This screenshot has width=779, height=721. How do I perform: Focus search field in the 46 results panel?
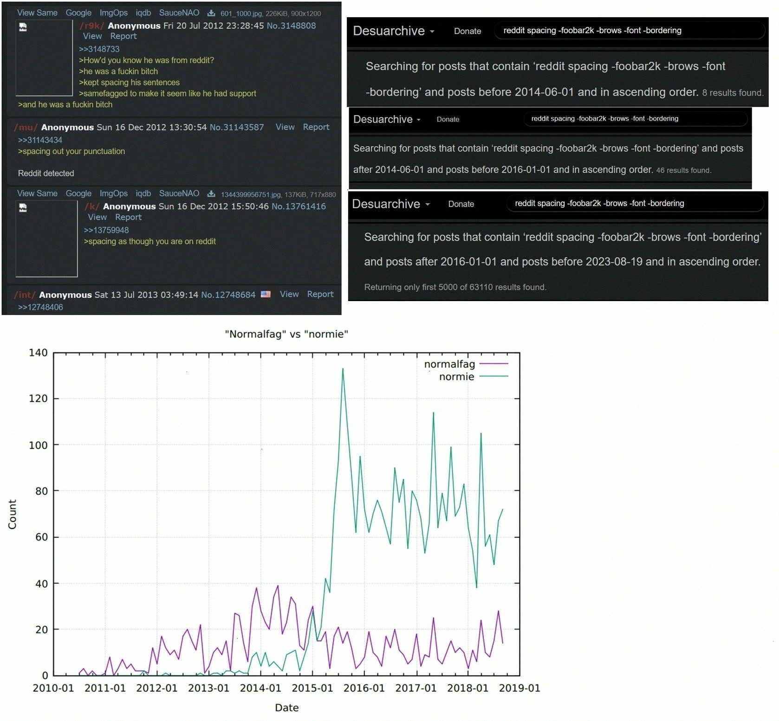[636, 119]
